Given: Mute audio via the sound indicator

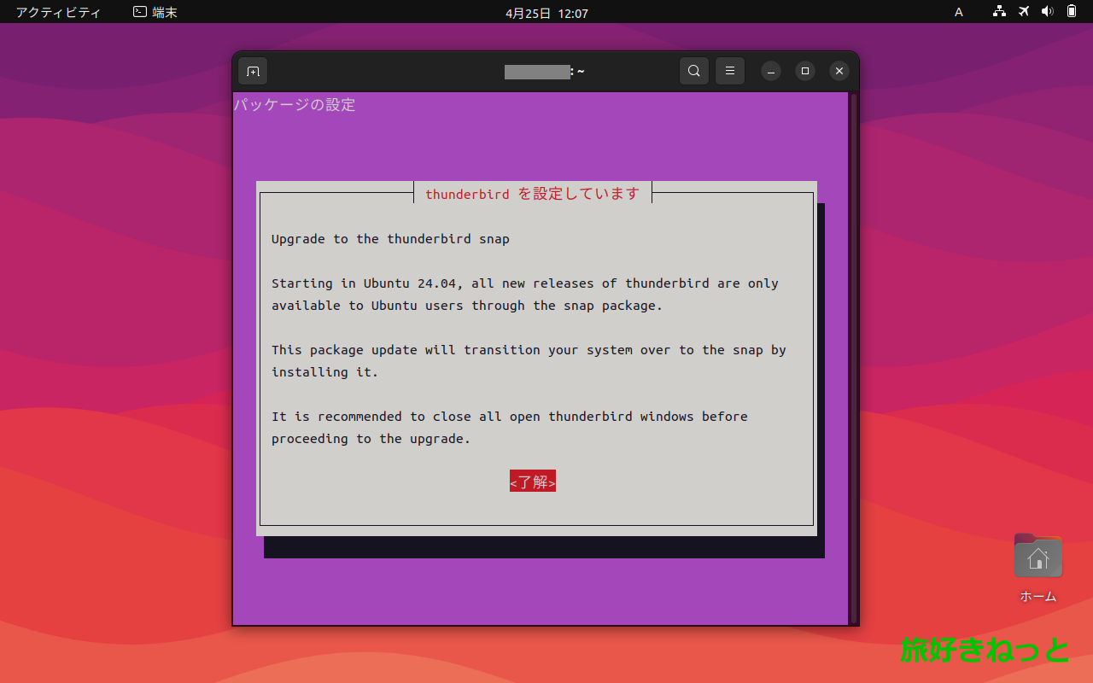Looking at the screenshot, I should tap(1048, 12).
